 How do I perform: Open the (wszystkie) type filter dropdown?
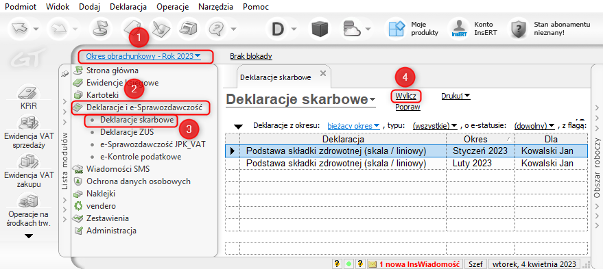(x=434, y=125)
